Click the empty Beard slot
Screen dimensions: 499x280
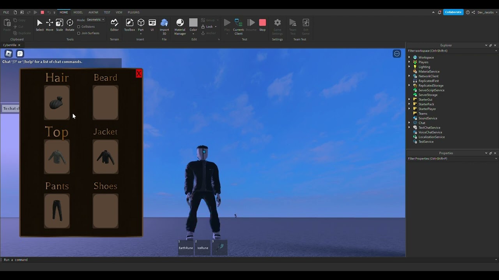coord(105,103)
